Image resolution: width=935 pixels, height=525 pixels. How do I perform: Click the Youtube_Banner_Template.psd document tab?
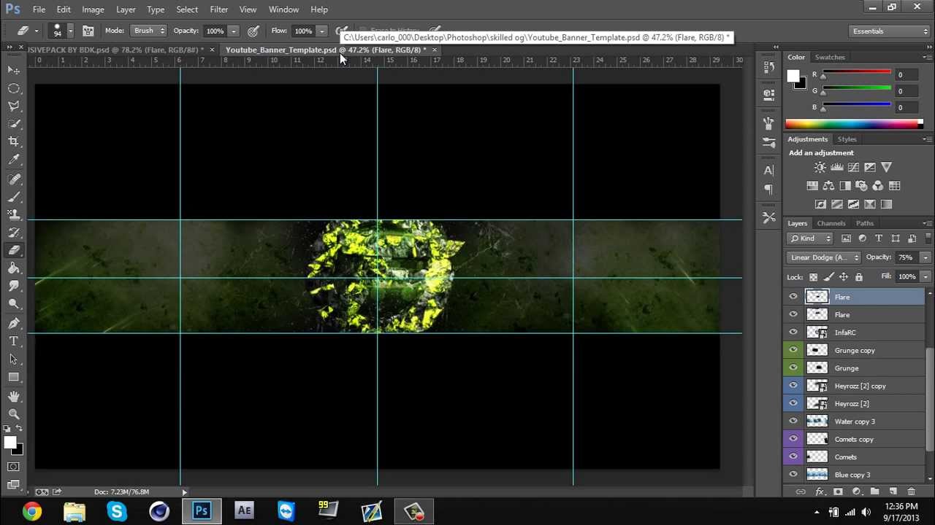click(326, 50)
